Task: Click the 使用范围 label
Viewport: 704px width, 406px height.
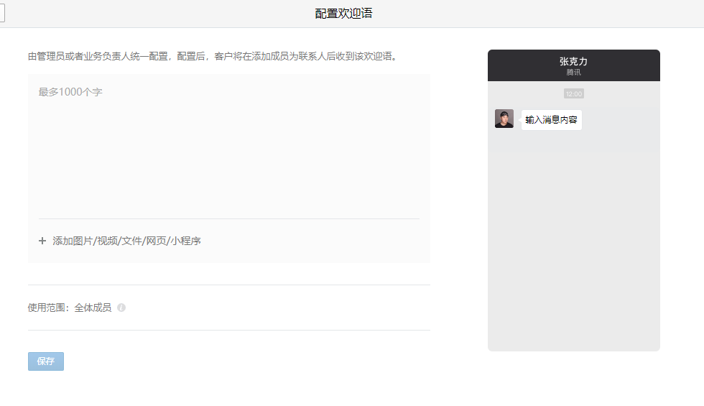Action: (47, 308)
